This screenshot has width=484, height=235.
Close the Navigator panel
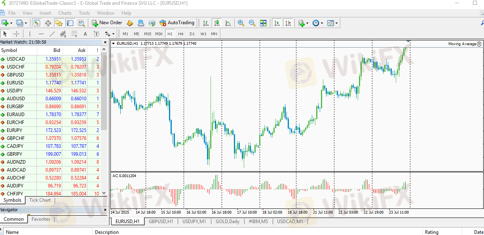pos(105,210)
